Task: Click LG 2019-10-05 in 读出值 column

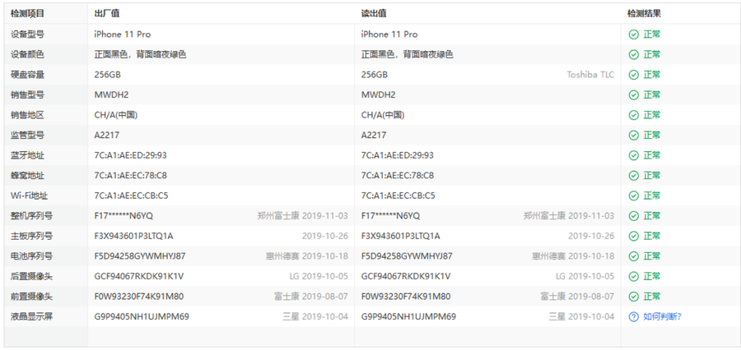Action: [x=585, y=276]
